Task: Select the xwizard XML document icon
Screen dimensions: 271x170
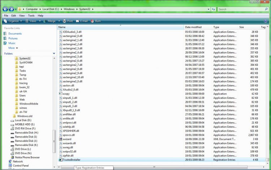Action: click(x=60, y=139)
